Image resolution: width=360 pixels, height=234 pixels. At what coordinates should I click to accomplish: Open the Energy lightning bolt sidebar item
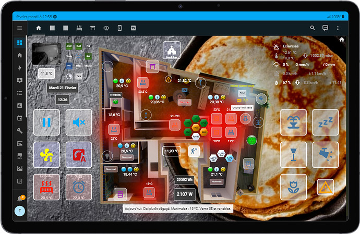click(20, 68)
